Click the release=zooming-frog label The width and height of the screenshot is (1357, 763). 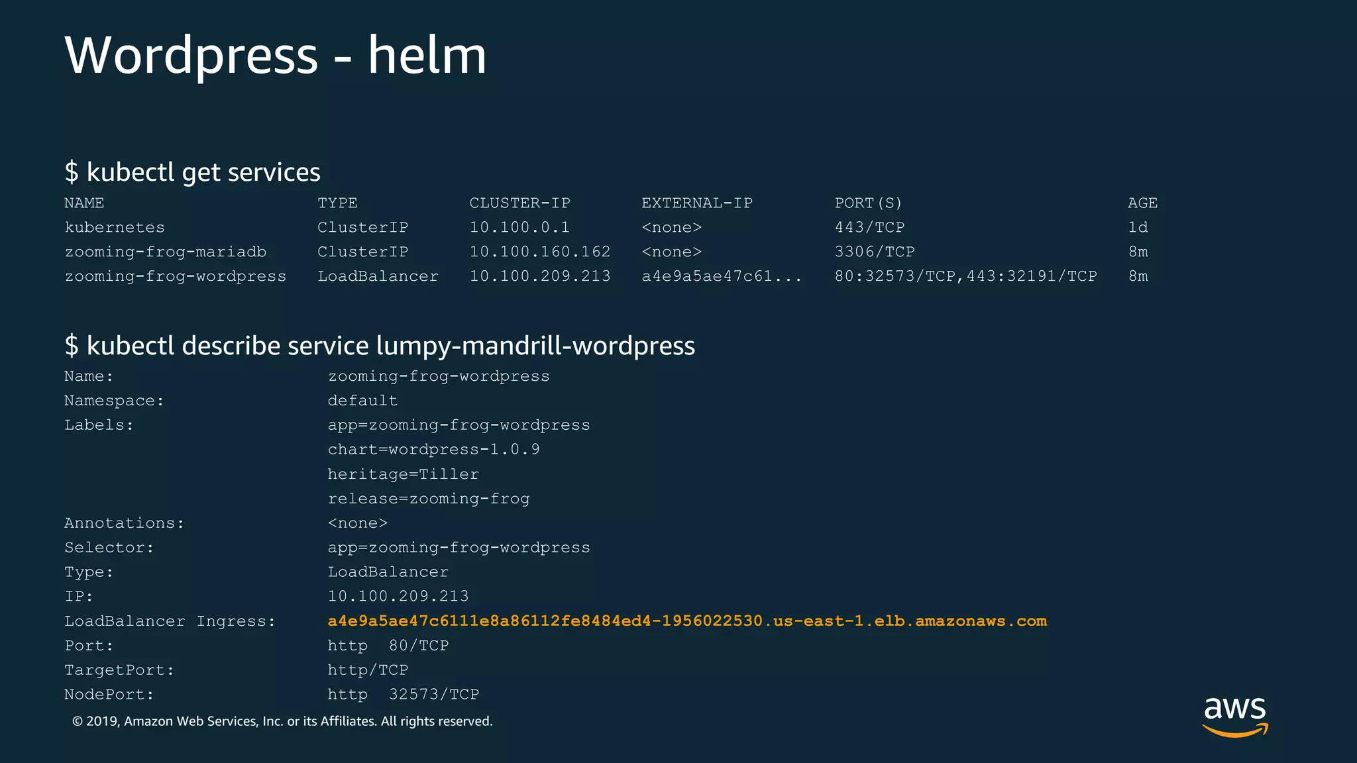pos(428,499)
